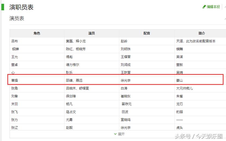Select the 张飞 role cell

click(x=37, y=112)
